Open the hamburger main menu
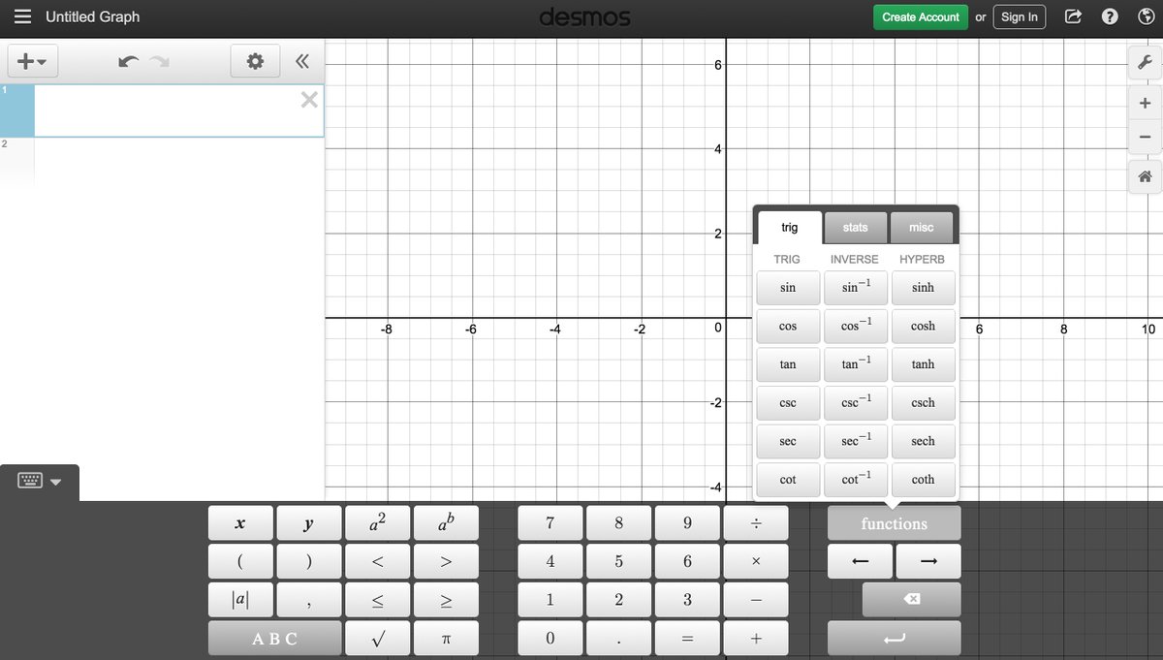Screen dimensions: 1163x660 23,17
